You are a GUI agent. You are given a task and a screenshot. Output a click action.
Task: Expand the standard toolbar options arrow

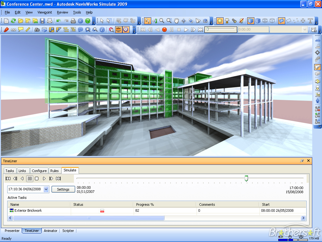(x=93, y=22)
